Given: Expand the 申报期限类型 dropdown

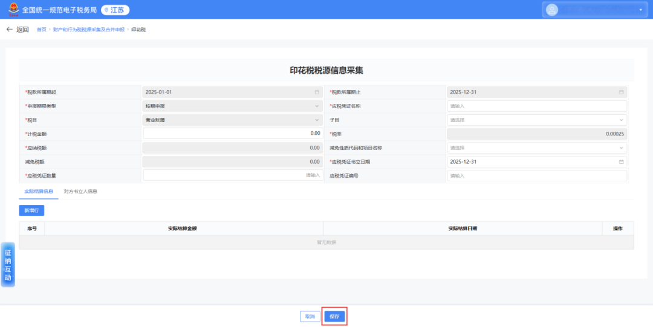Looking at the screenshot, I should (316, 106).
